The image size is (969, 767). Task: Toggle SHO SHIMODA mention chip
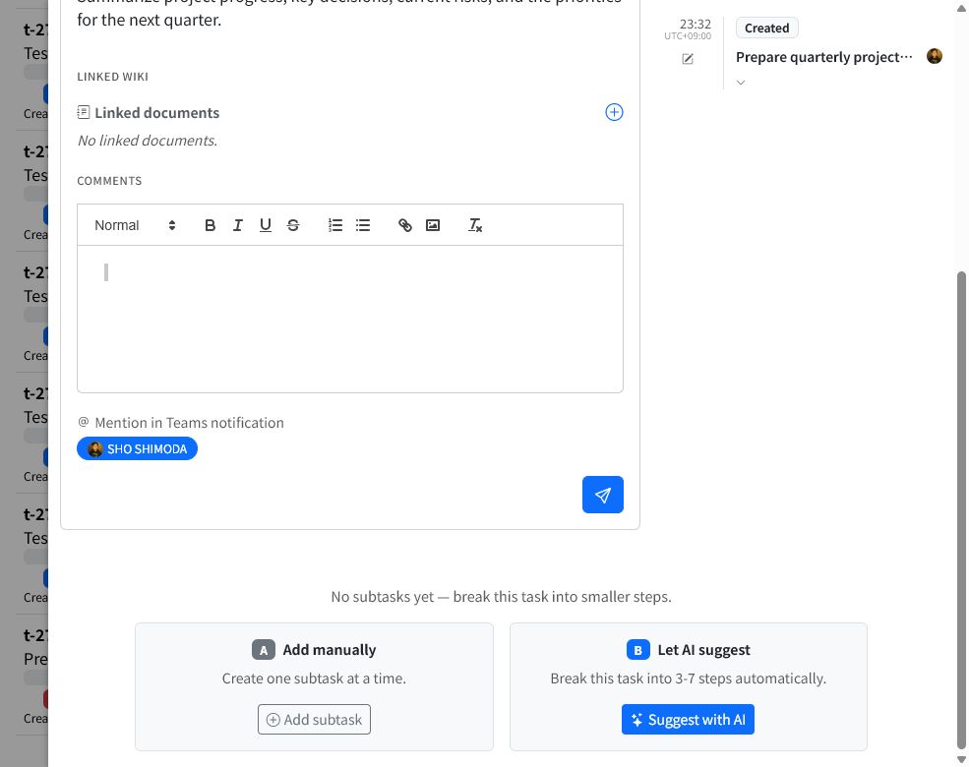pos(137,449)
